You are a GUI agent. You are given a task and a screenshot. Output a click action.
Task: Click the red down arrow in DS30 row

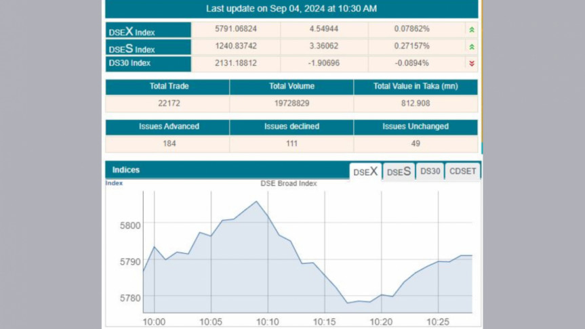coord(472,64)
